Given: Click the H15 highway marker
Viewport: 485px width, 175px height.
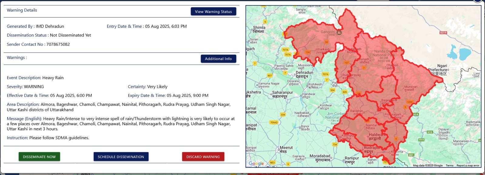Looking at the screenshot, I should coord(430,132).
